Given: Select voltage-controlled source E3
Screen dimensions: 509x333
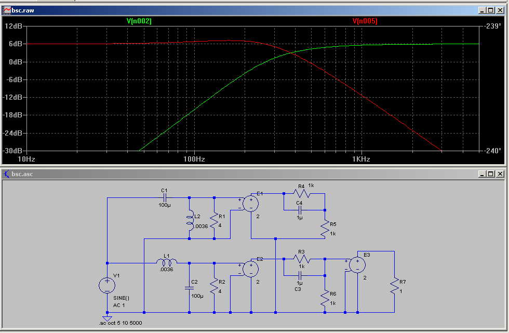Looking at the screenshot, I should pos(357,265).
